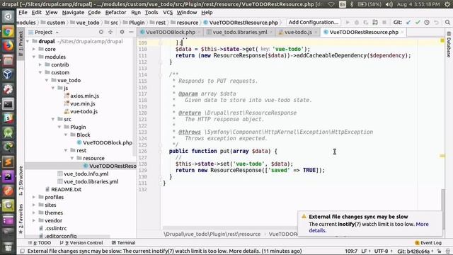The height and width of the screenshot is (255, 453).
Task: Open the Navigate menu
Action: coord(73,13)
